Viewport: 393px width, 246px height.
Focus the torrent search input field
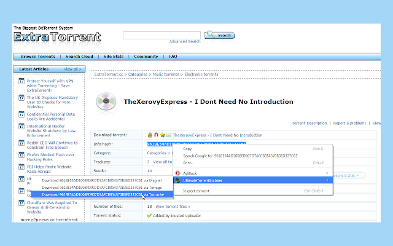161,35
